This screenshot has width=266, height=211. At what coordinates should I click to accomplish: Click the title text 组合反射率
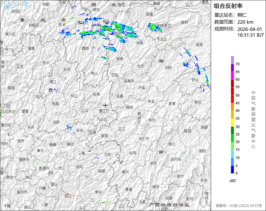(x=228, y=6)
